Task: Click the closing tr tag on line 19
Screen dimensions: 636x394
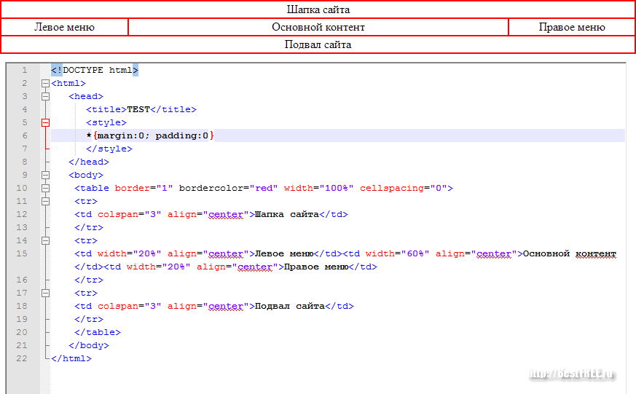Action: click(x=89, y=319)
